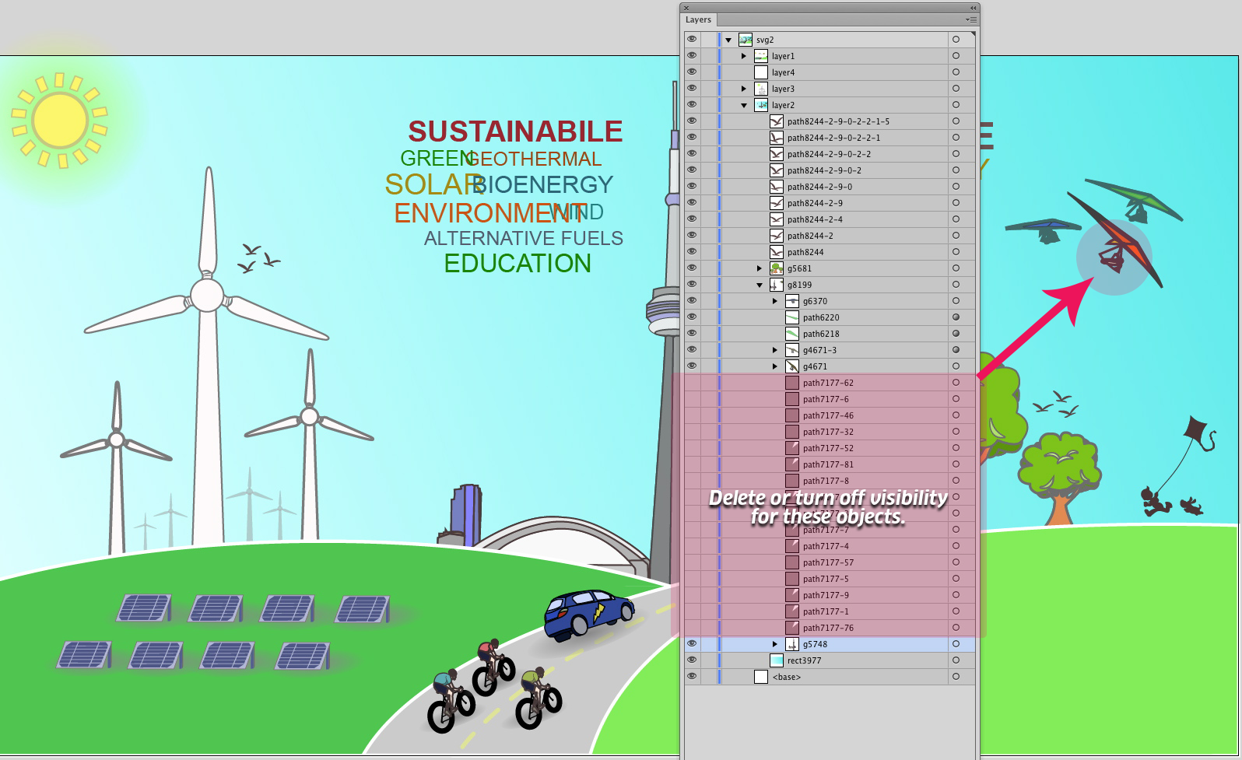Open the Layers panel options menu
This screenshot has height=760, width=1242.
[970, 19]
